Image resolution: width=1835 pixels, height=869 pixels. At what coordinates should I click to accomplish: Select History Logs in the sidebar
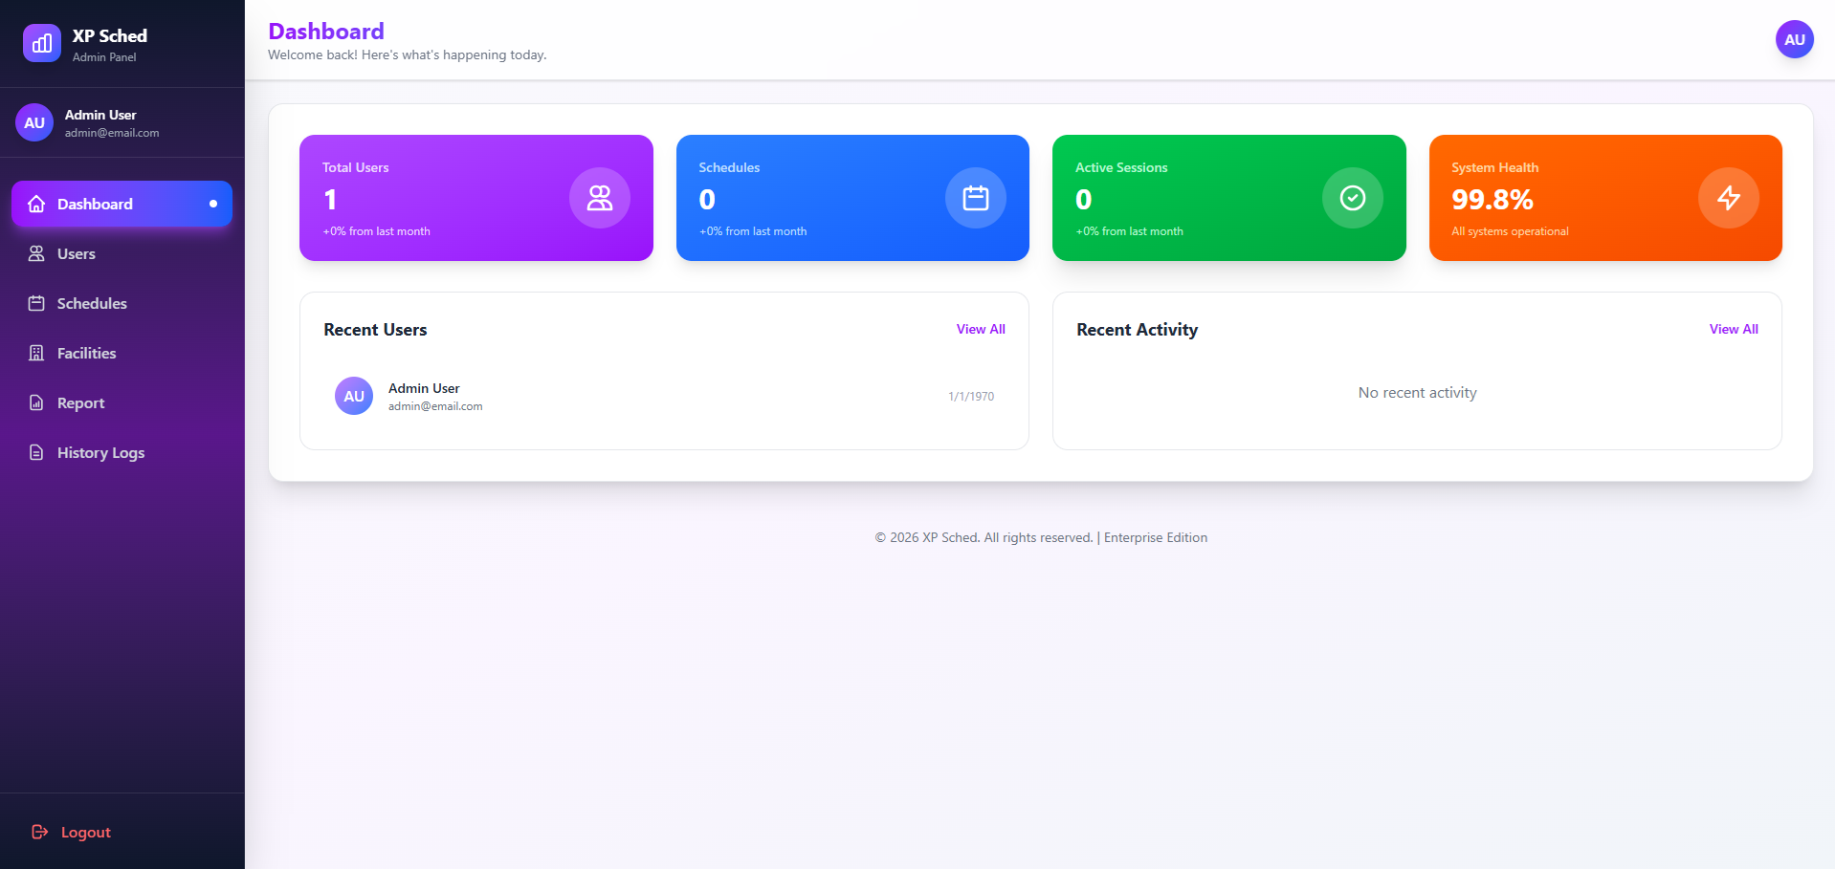(x=100, y=452)
